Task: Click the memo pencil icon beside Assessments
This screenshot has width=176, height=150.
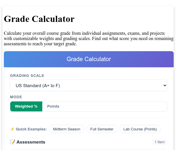Action: pyautogui.click(x=13, y=142)
